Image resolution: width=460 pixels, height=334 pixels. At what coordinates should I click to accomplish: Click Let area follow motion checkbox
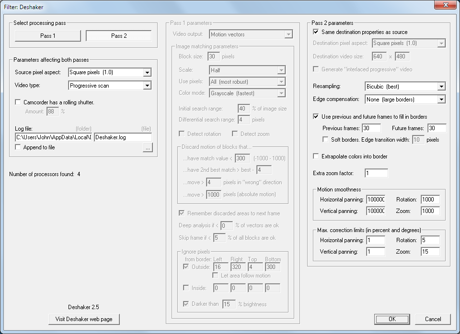pyautogui.click(x=215, y=276)
